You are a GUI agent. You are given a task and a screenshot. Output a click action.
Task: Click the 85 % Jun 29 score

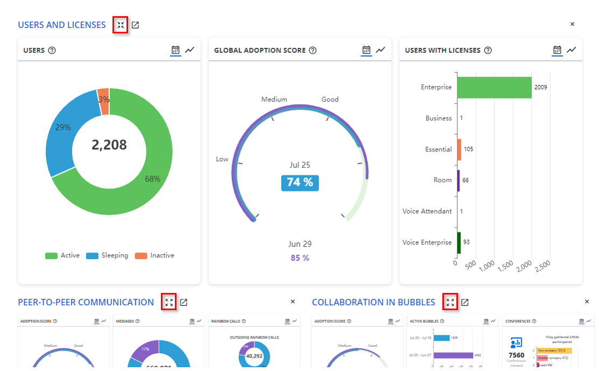pyautogui.click(x=300, y=258)
